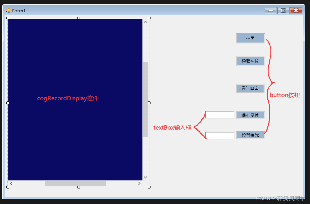The height and width of the screenshot is (204, 310).
Task: Click the 保存图片 button
Action: pos(250,115)
